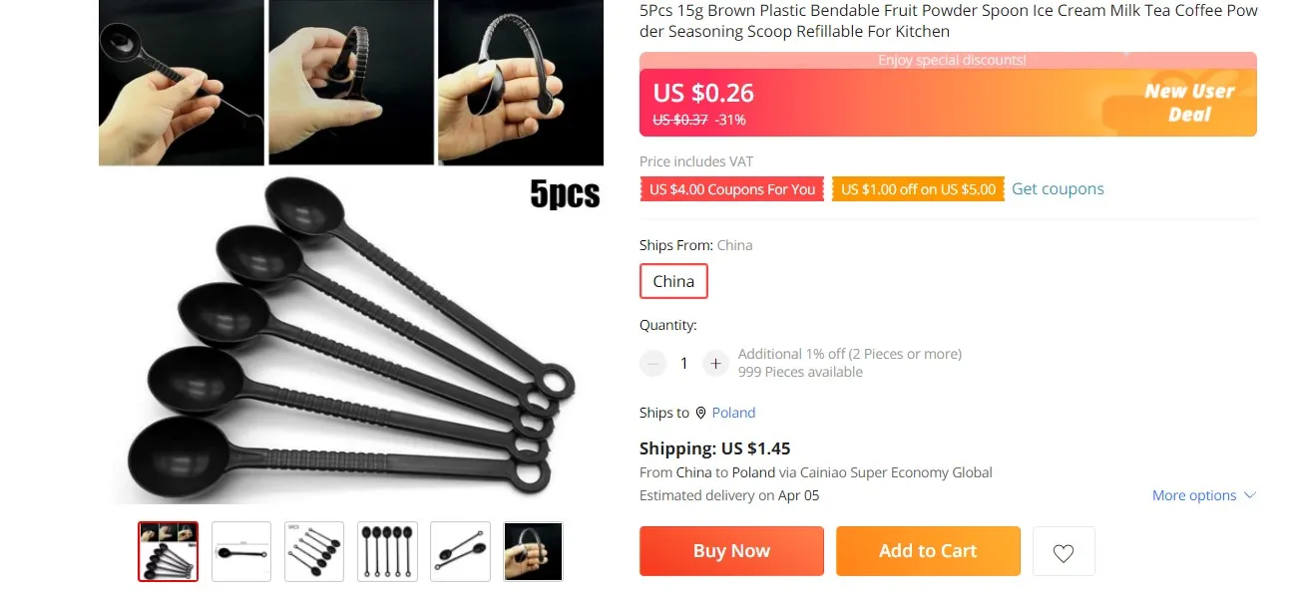
Task: Add item to wishlist with heart icon
Action: [x=1064, y=551]
